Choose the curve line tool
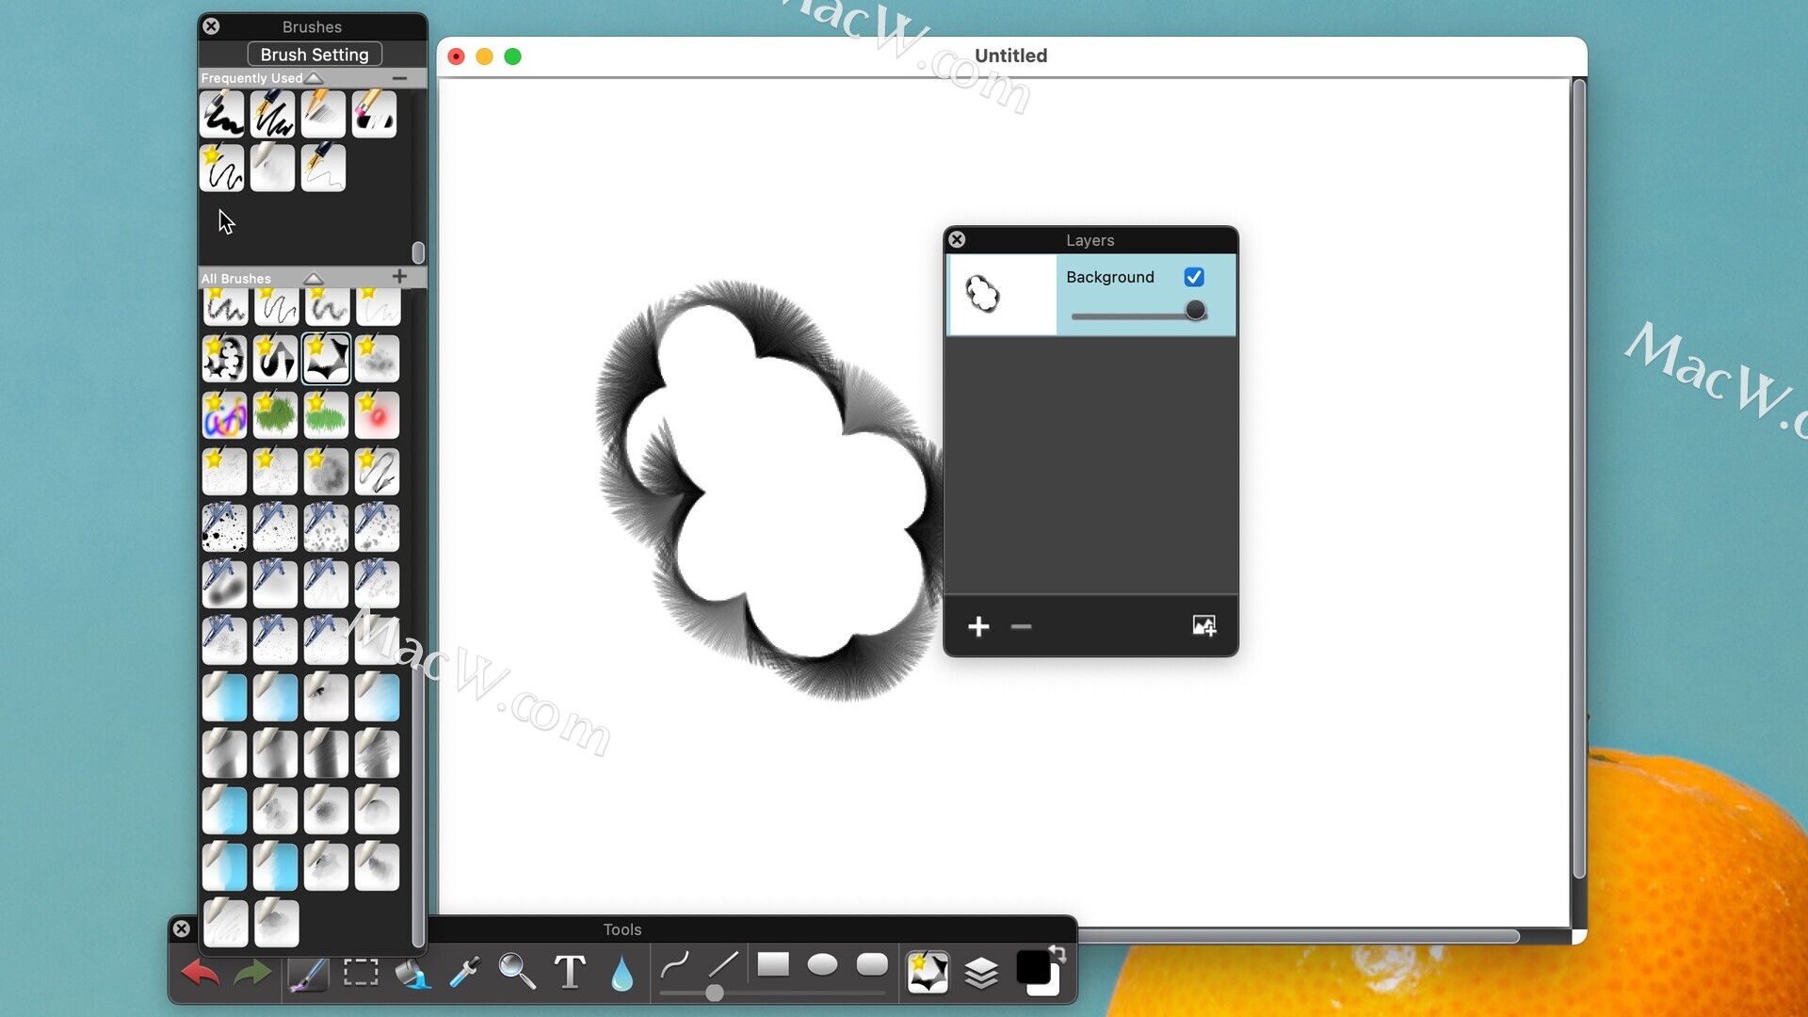Viewport: 1808px width, 1017px height. 674,965
